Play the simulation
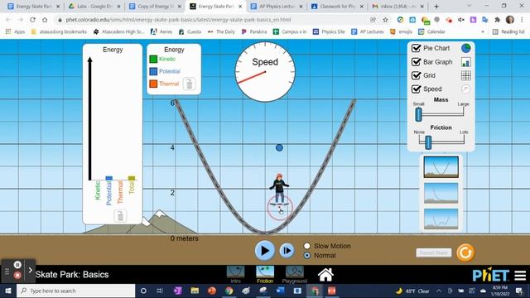 point(265,251)
